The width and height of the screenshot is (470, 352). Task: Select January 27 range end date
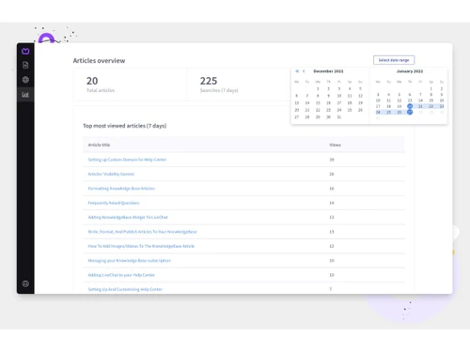[x=410, y=112]
